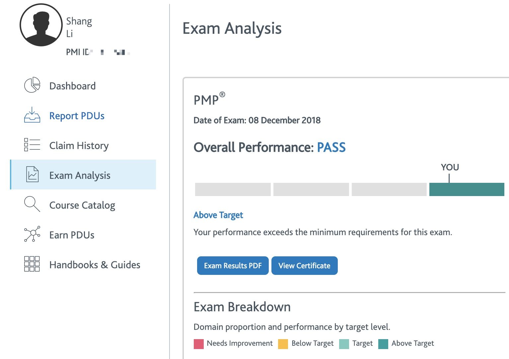The image size is (509, 359).
Task: Go to Report PDUs
Action: [x=77, y=116]
